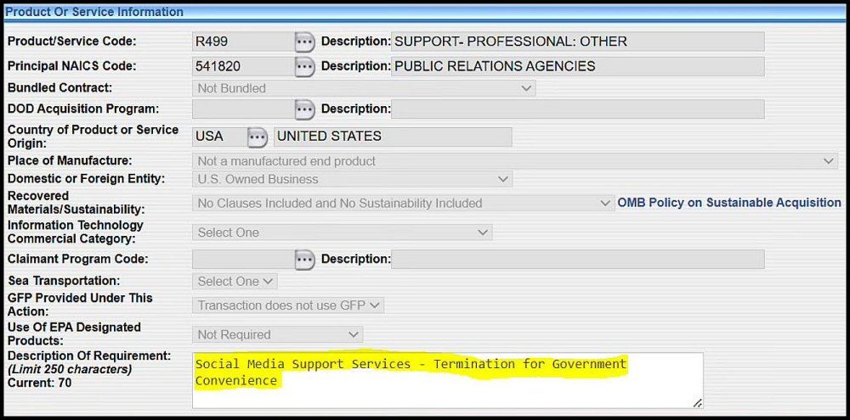This screenshot has height=420, width=850.
Task: Open Use Of EPA Designated Products dropdown
Action: 277,335
